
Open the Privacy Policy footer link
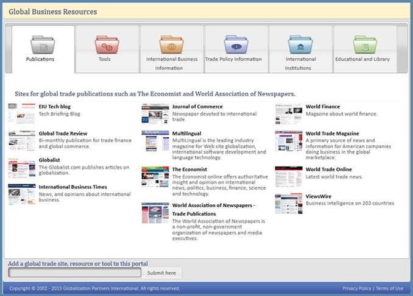click(356, 288)
